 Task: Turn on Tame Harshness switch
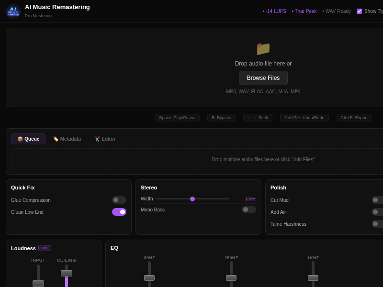tap(377, 224)
